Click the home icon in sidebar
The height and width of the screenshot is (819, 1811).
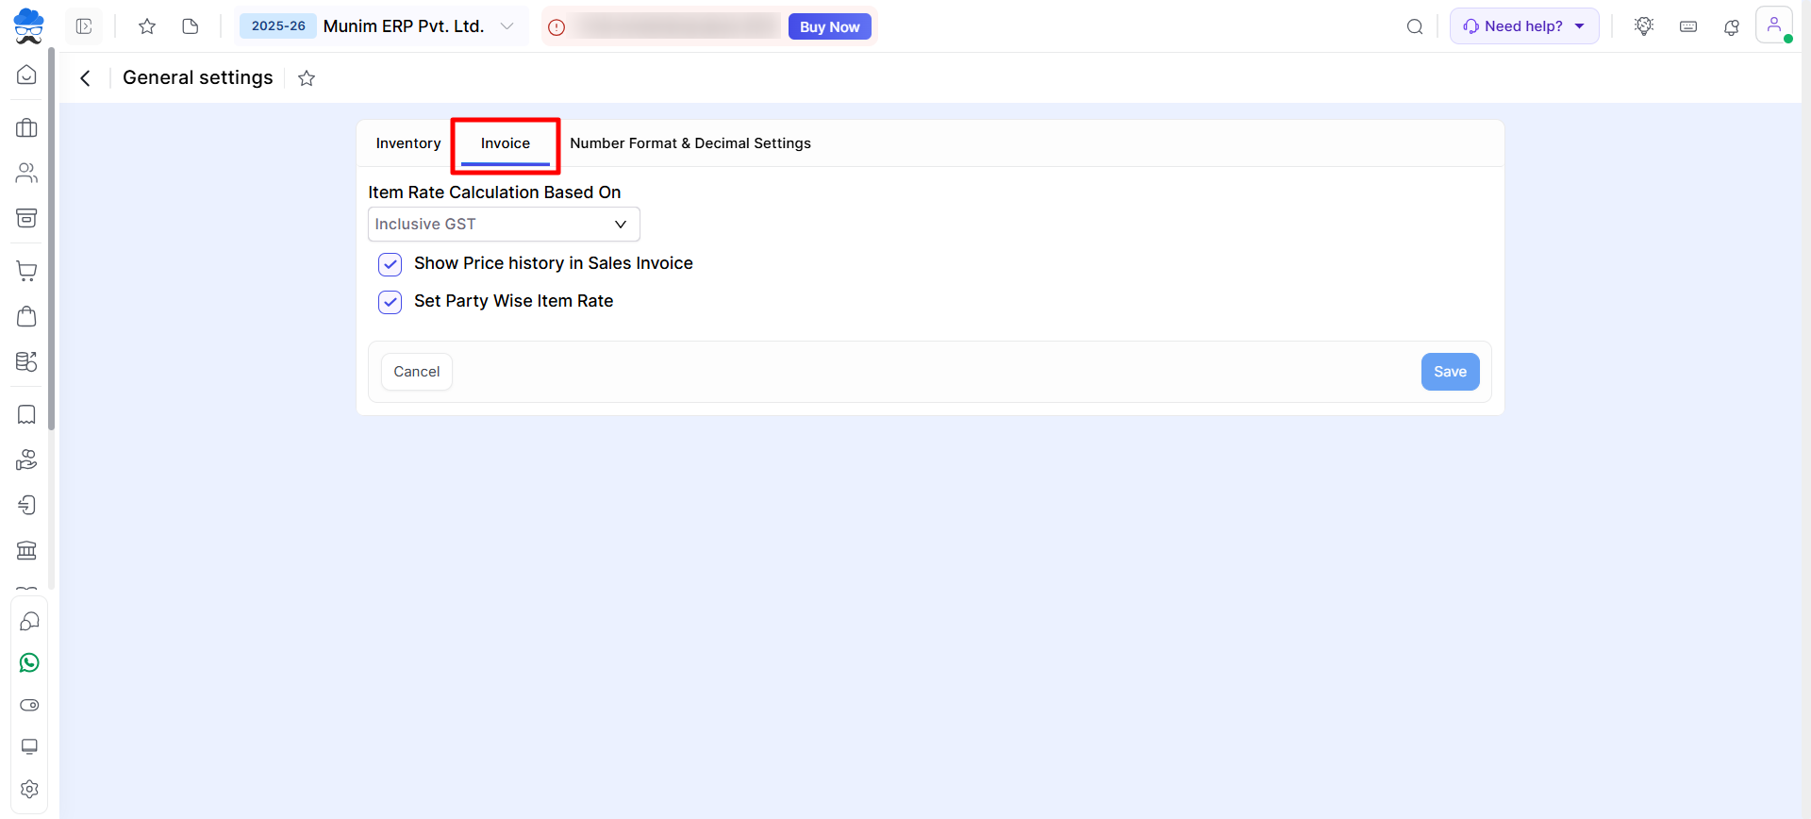point(26,75)
